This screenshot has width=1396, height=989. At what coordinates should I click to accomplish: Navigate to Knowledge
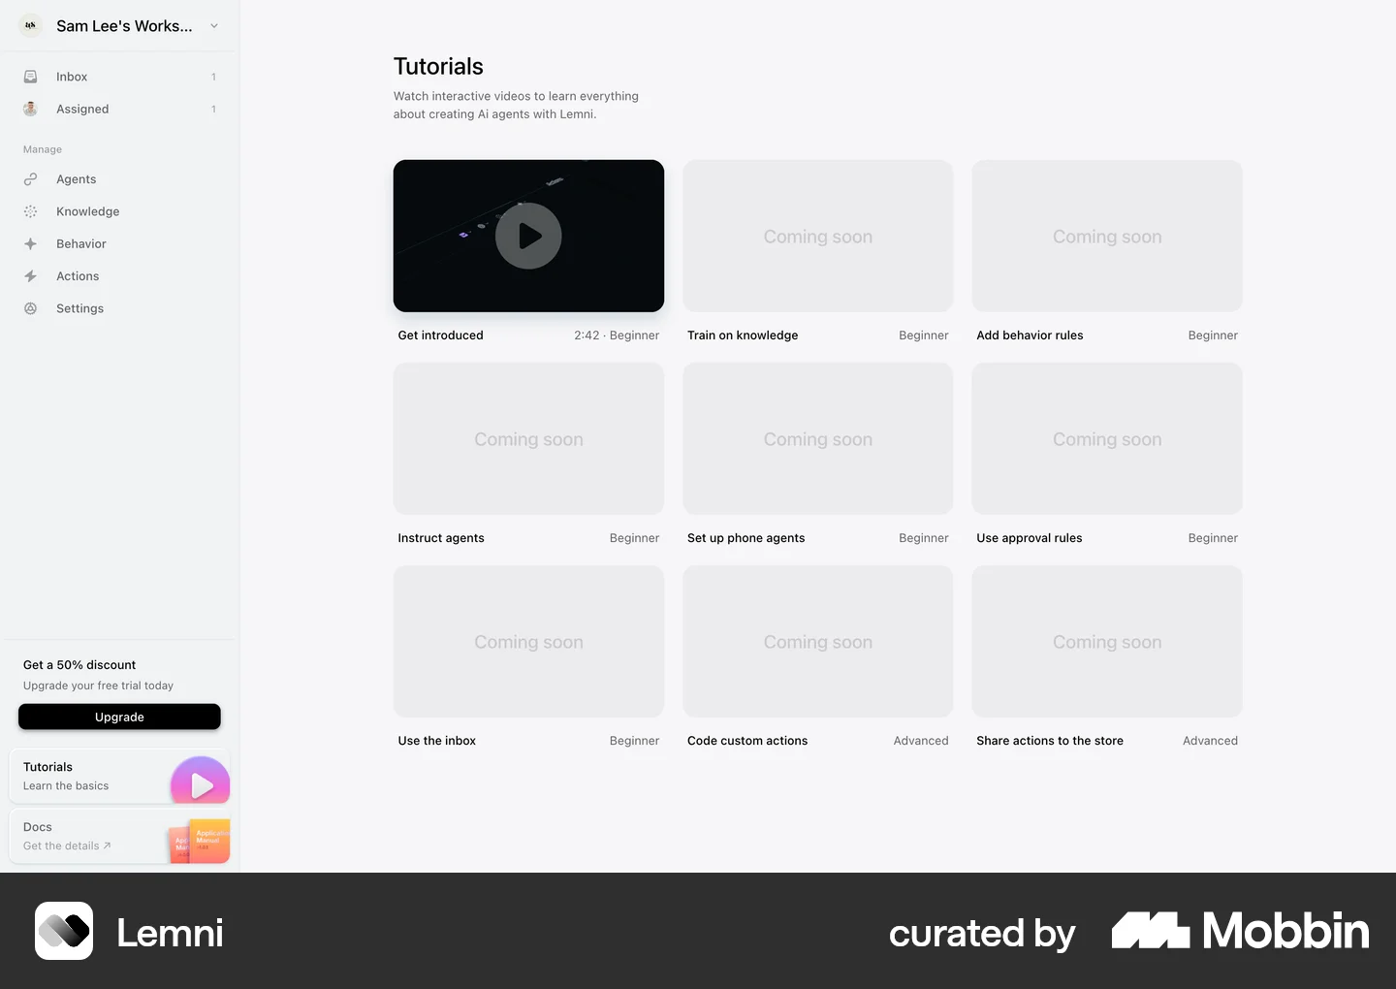pyautogui.click(x=119, y=211)
